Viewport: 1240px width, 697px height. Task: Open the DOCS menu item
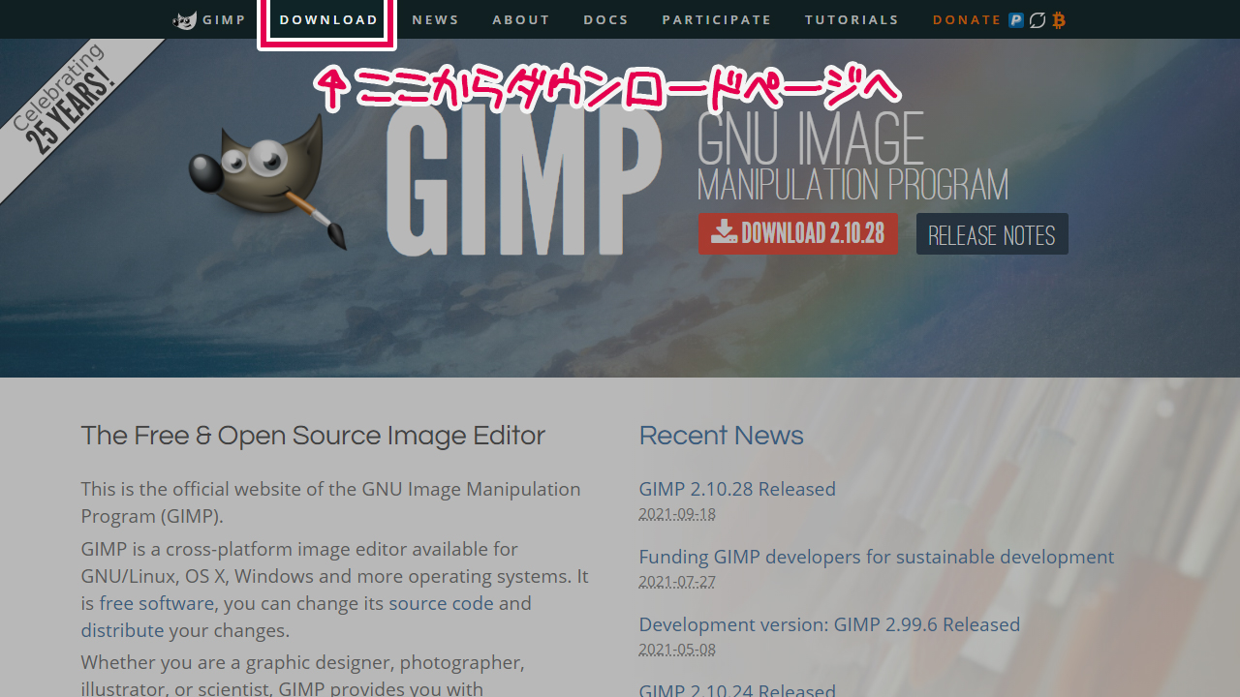606,19
